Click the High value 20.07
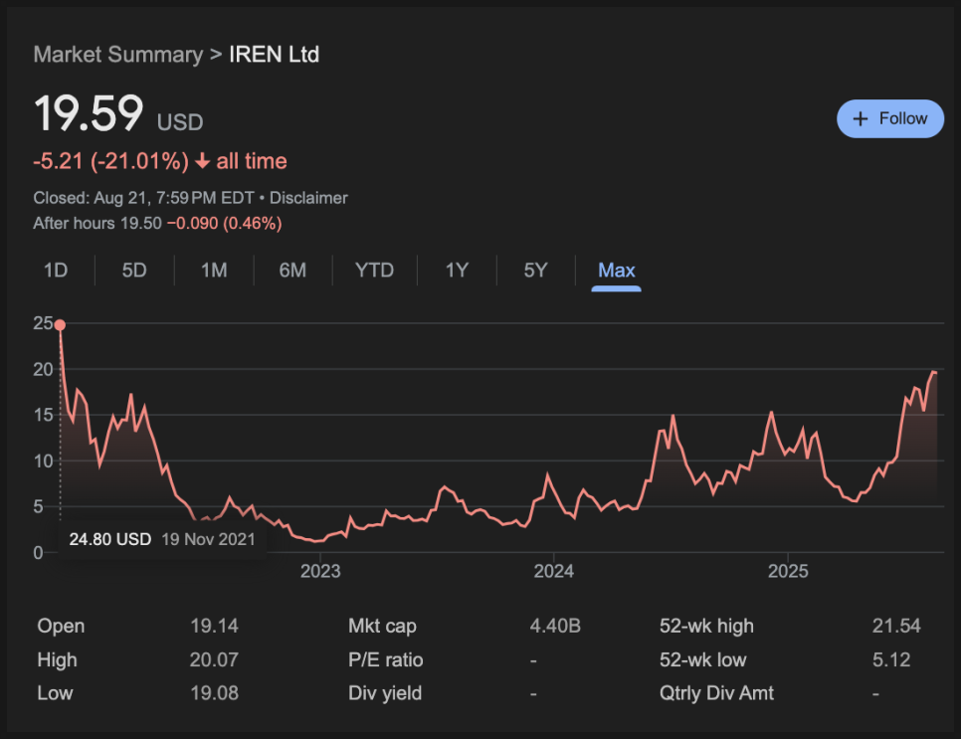Image resolution: width=961 pixels, height=739 pixels. tap(214, 659)
